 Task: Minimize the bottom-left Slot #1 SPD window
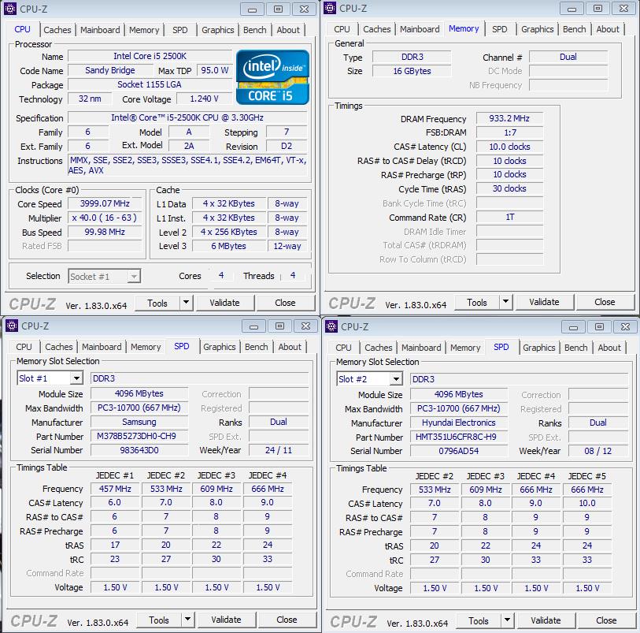(254, 326)
